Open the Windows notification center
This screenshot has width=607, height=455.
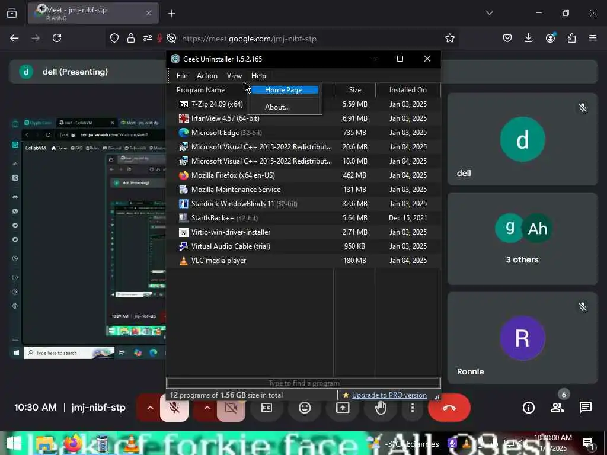tap(589, 444)
